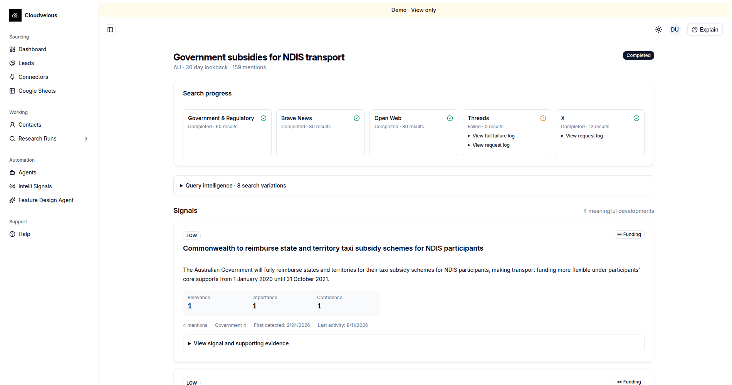
Task: Open Agents in the sidebar
Action: [x=49, y=172]
